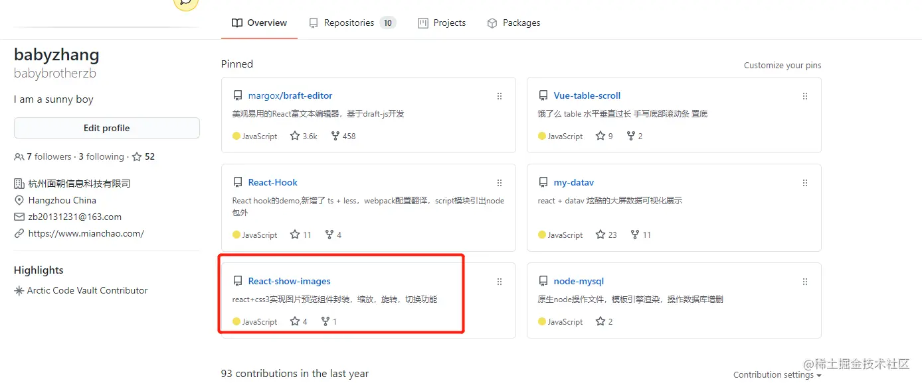Click the drag handle on my-datav card

pyautogui.click(x=805, y=183)
